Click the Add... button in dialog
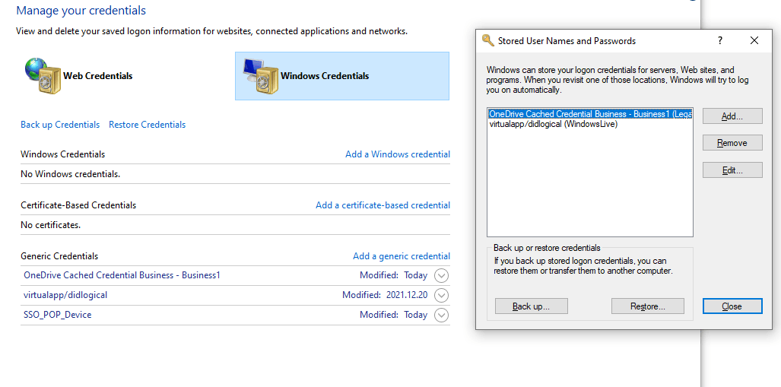This screenshot has height=387, width=781. (x=732, y=116)
